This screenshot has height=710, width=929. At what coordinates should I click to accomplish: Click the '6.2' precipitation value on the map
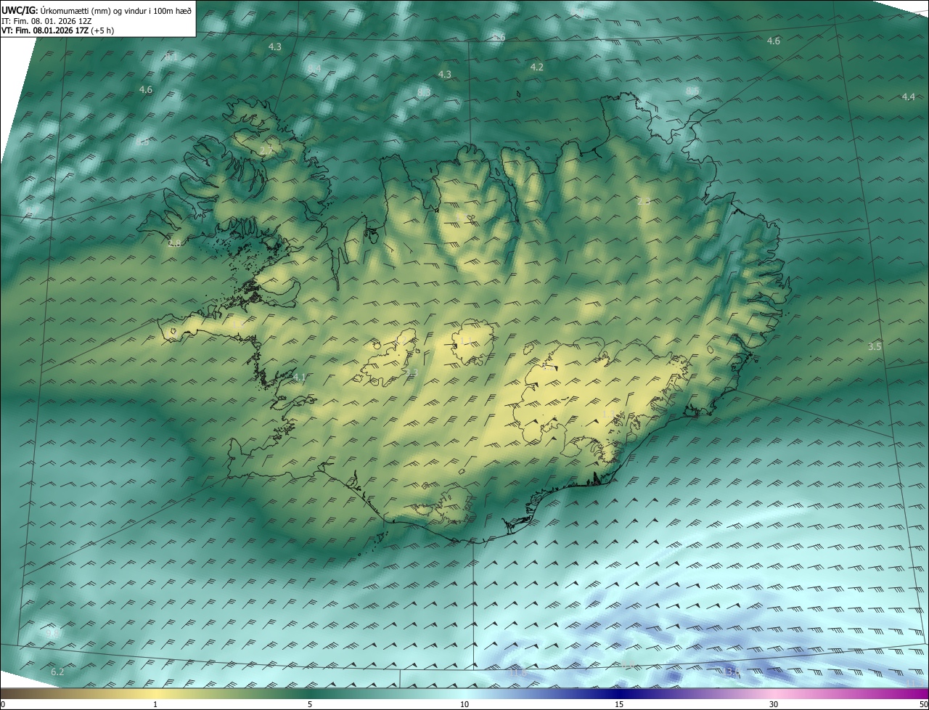point(57,672)
